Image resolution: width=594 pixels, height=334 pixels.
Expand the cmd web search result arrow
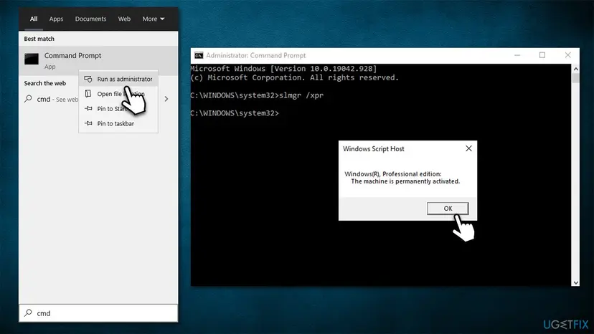pos(166,99)
